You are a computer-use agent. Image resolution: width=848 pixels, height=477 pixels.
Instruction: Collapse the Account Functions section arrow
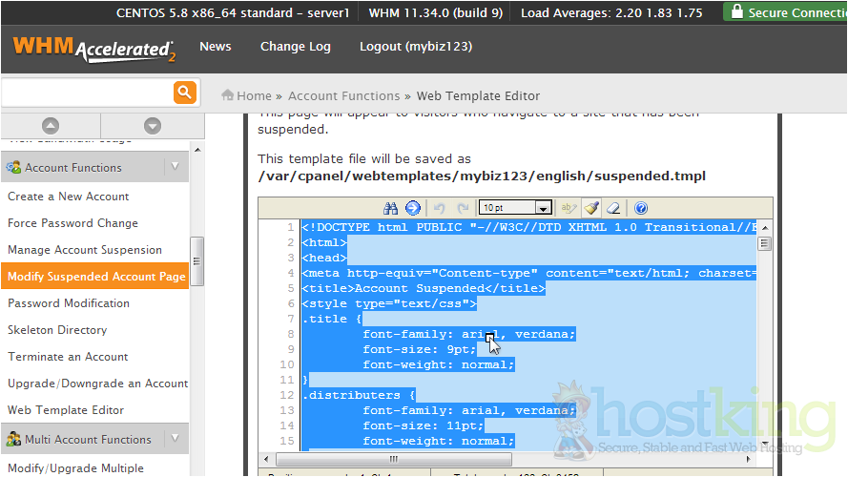pos(175,167)
